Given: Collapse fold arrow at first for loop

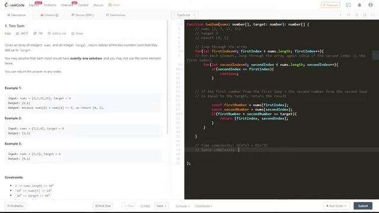Looking at the screenshot, I should point(182,51).
